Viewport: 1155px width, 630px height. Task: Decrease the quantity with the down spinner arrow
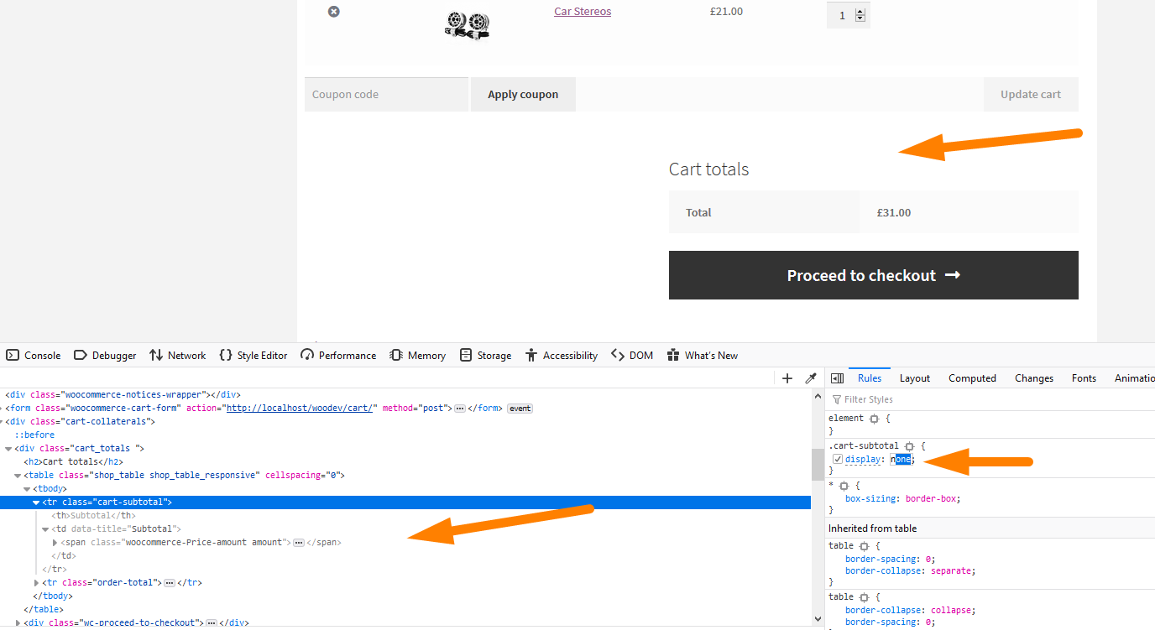860,18
